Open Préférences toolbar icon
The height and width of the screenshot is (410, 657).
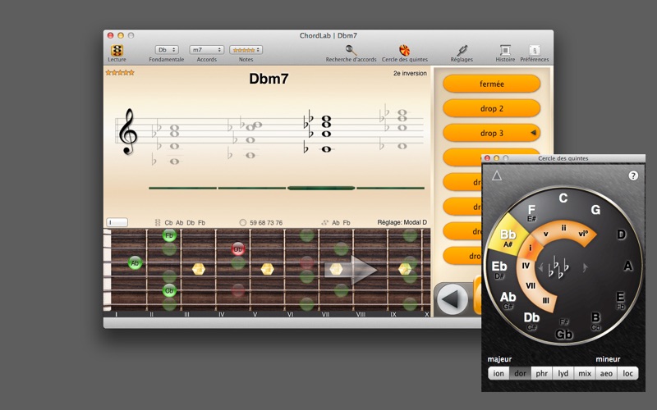tap(535, 50)
